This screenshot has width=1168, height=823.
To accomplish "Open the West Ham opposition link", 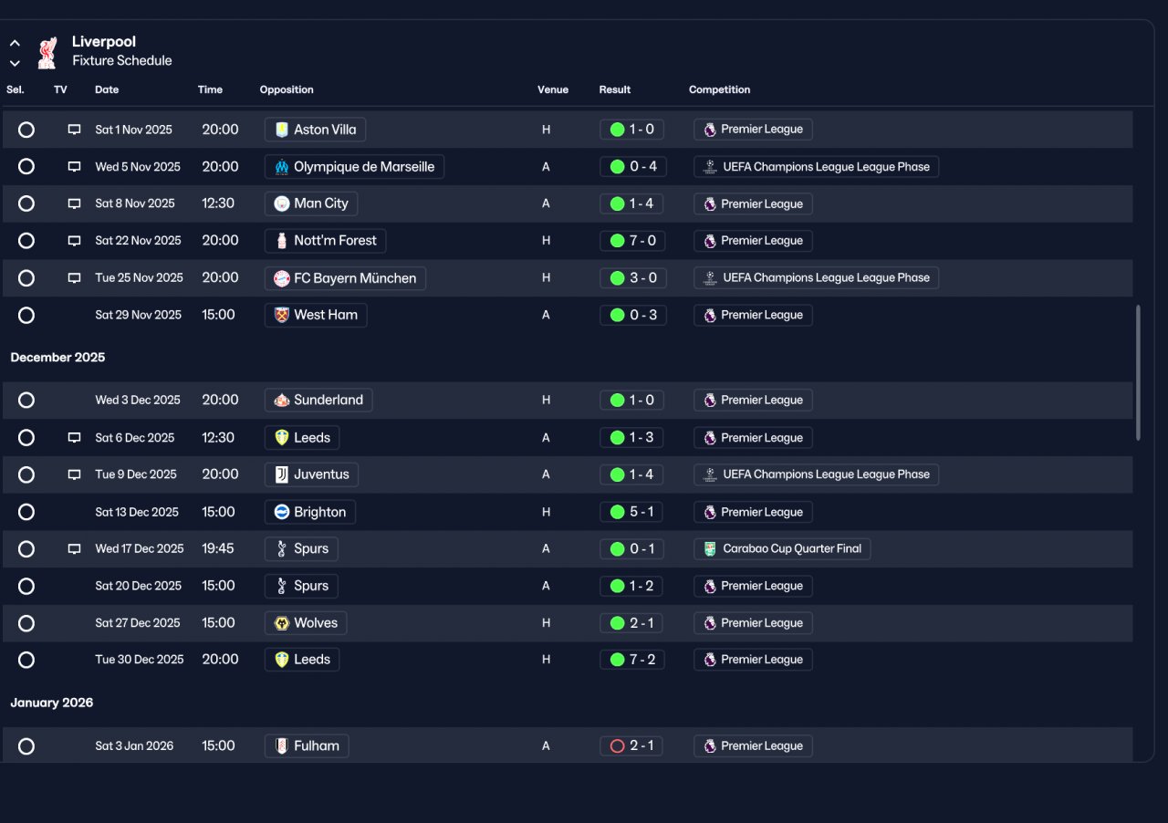I will tap(316, 315).
